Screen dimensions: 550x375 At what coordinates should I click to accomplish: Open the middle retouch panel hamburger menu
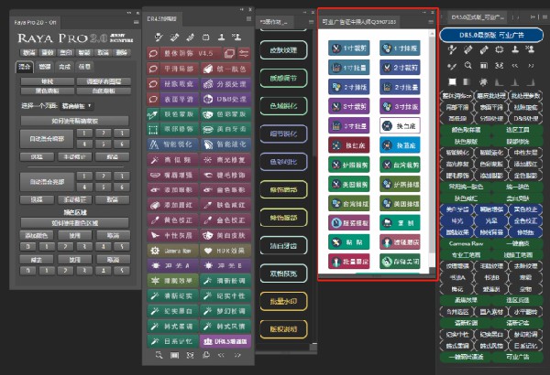point(311,22)
